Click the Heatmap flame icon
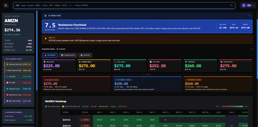Viewport: 258px width, 127px height. pyautogui.click(x=45, y=55)
